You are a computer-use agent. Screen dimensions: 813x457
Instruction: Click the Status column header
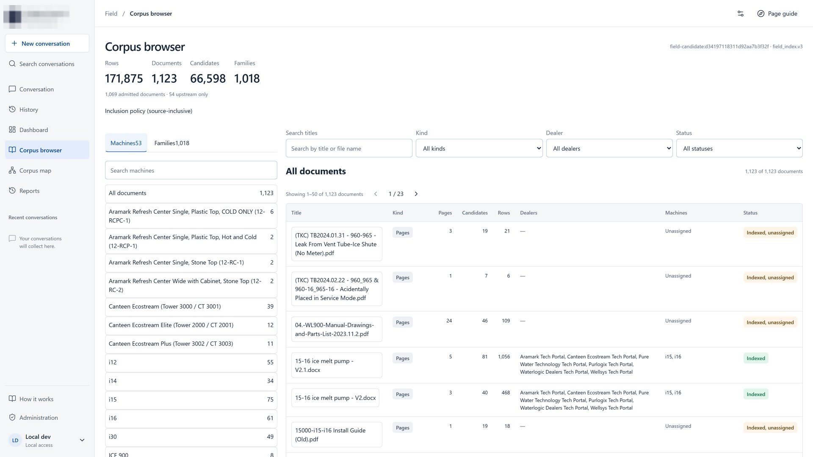750,212
